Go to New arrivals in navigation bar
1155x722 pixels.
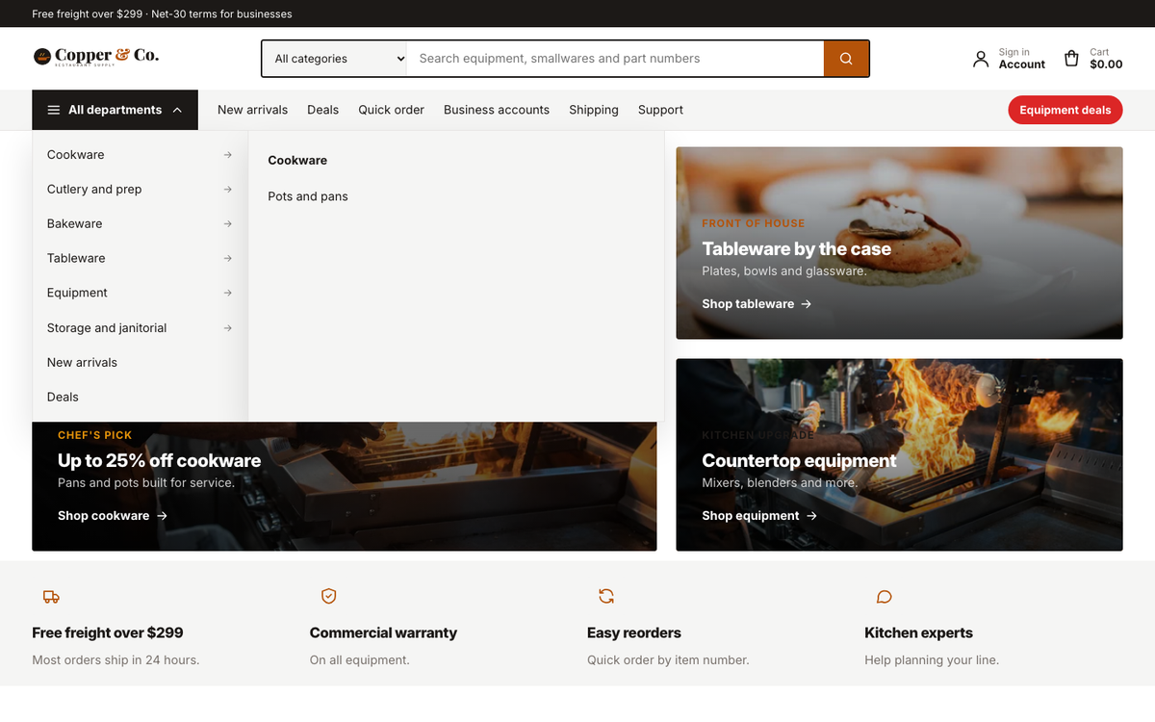(252, 110)
